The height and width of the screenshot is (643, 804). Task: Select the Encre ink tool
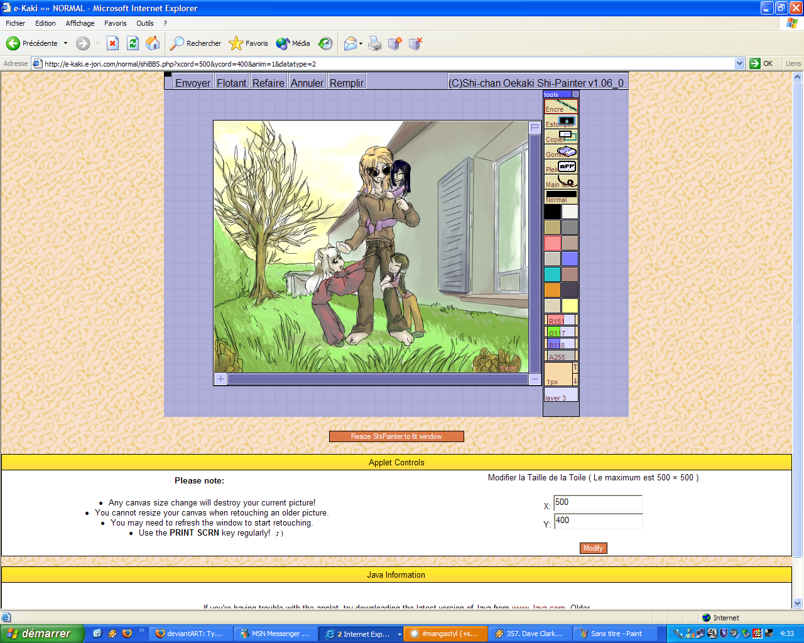pos(561,106)
